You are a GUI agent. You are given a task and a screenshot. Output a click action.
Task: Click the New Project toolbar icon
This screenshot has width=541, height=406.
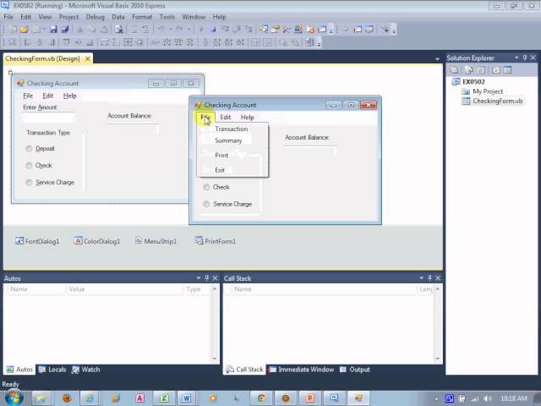(x=13, y=30)
